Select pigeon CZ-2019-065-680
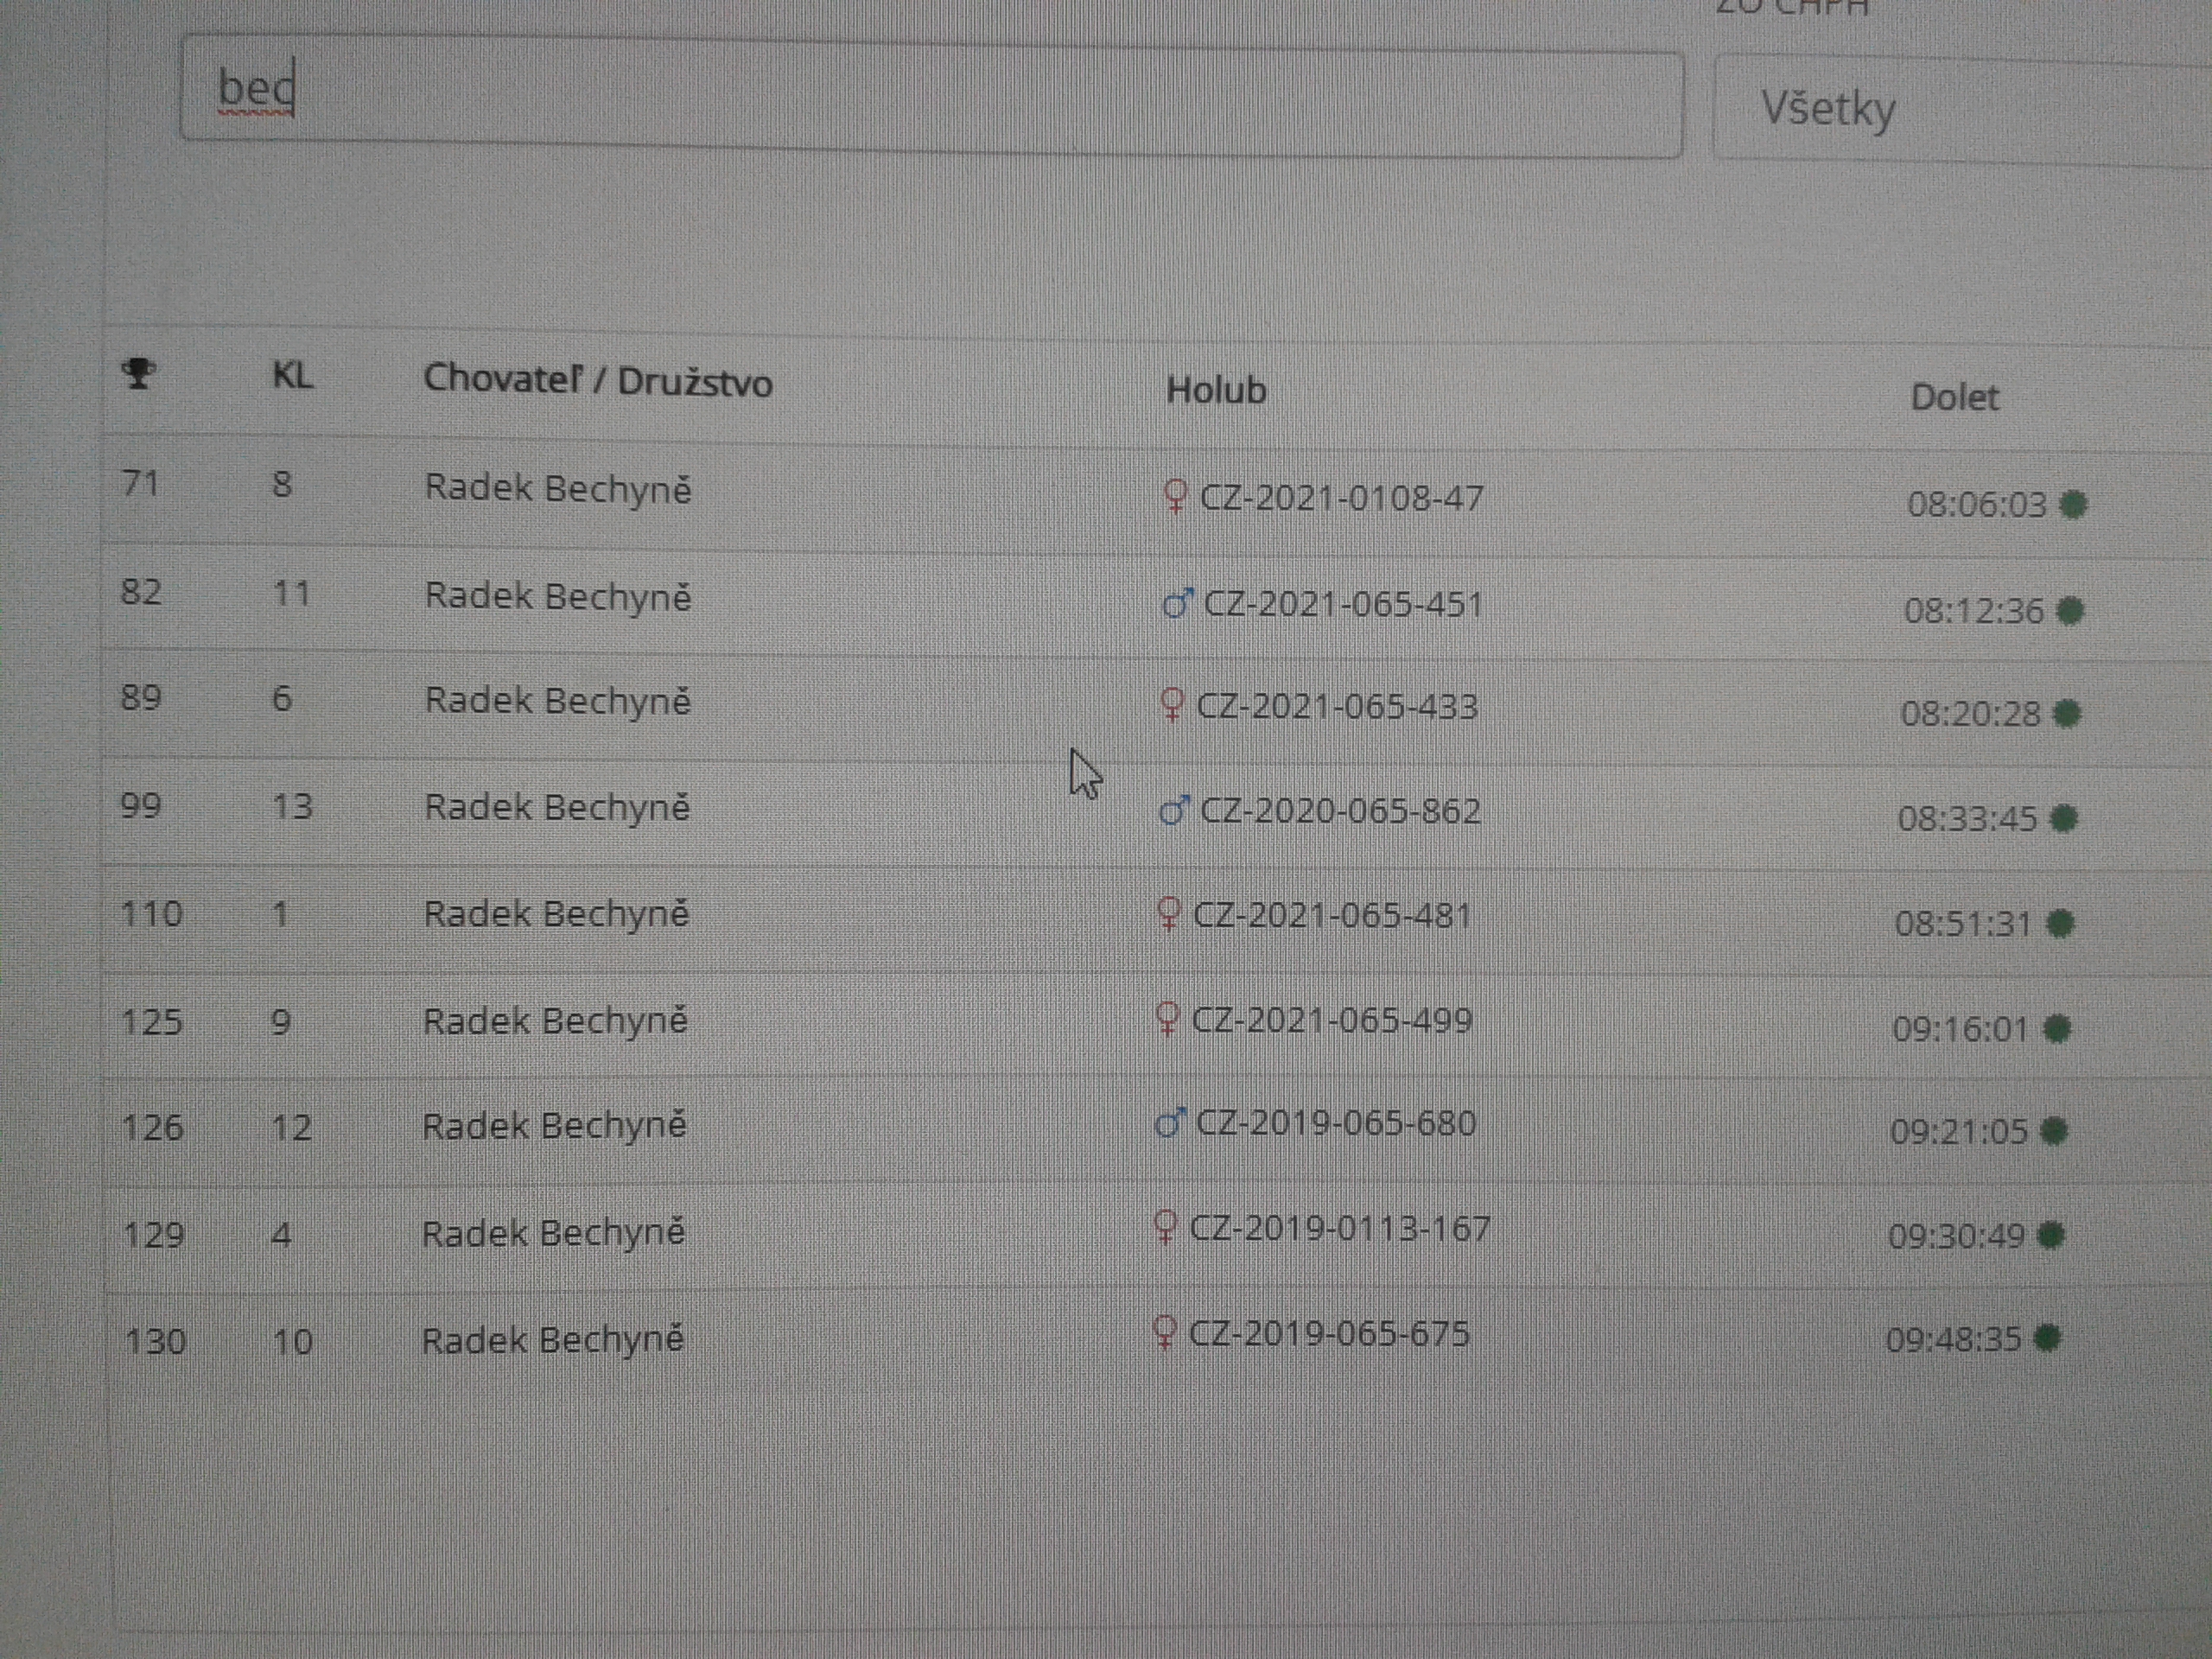Image resolution: width=2212 pixels, height=1659 pixels. tap(1336, 1123)
